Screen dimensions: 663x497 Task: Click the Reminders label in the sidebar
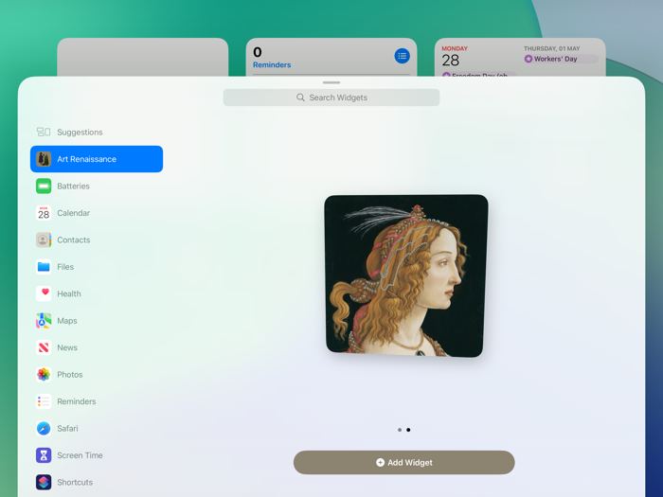point(77,401)
